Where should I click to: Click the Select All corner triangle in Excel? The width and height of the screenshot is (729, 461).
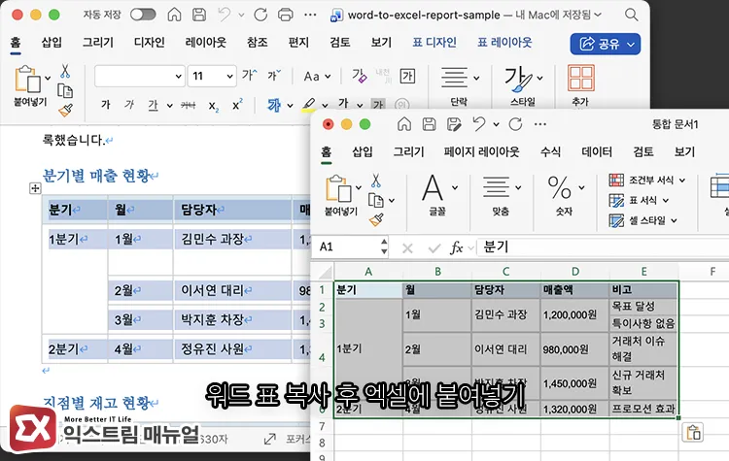pyautogui.click(x=325, y=272)
